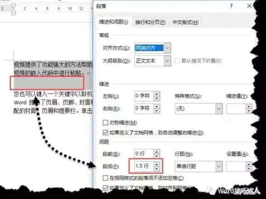The width and height of the screenshot is (266, 199).
Task: Increase the 缩进值 spinner value
Action: click(x=249, y=107)
